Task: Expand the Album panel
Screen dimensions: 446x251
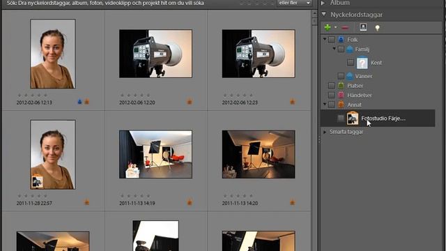Action: click(323, 3)
